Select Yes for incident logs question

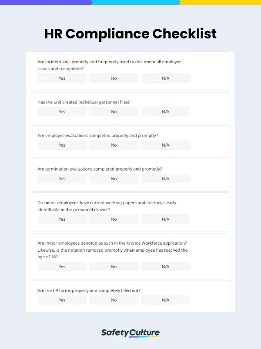click(x=62, y=78)
